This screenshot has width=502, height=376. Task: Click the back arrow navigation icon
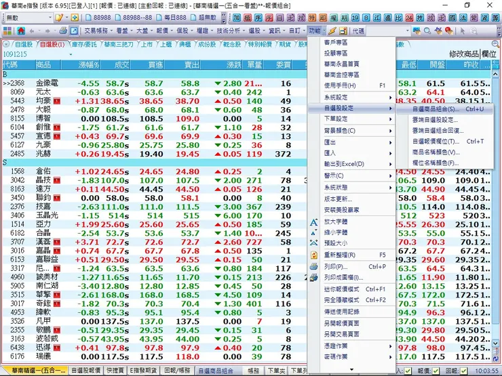32,30
